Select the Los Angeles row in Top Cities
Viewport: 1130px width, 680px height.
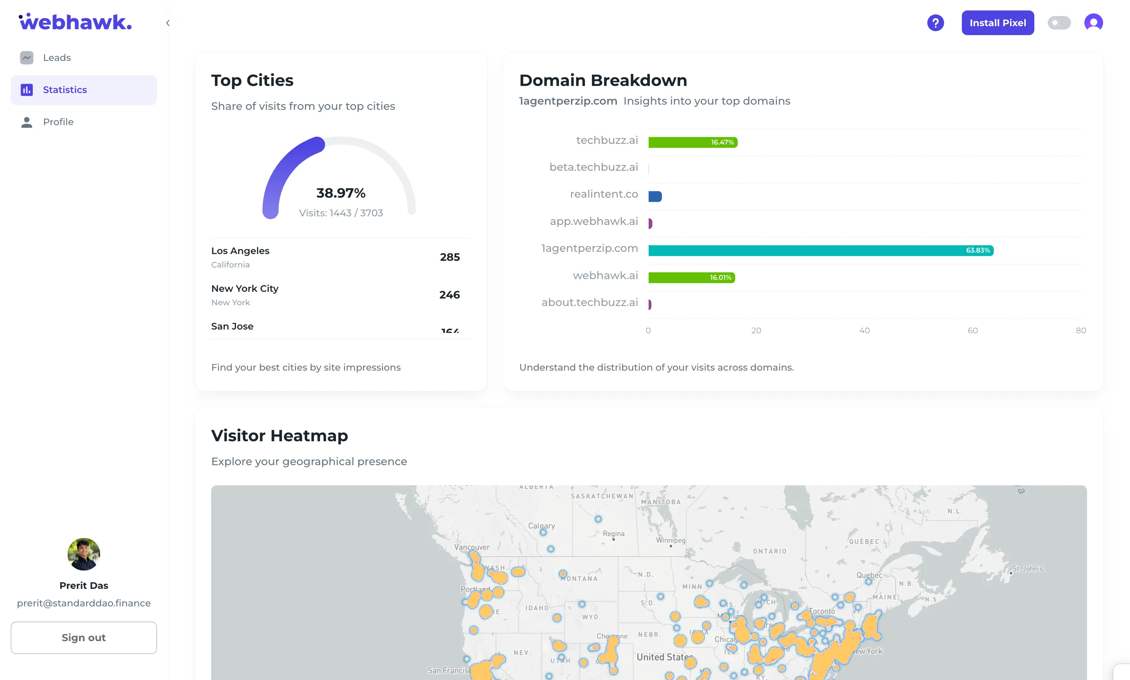coord(341,257)
